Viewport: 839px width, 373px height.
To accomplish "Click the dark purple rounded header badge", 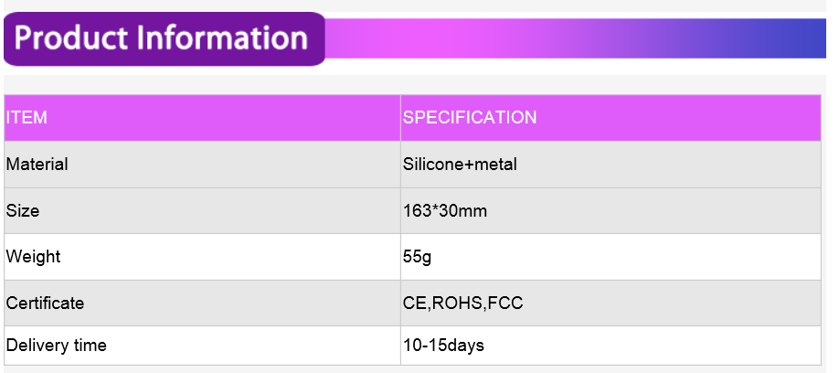I will (x=165, y=38).
